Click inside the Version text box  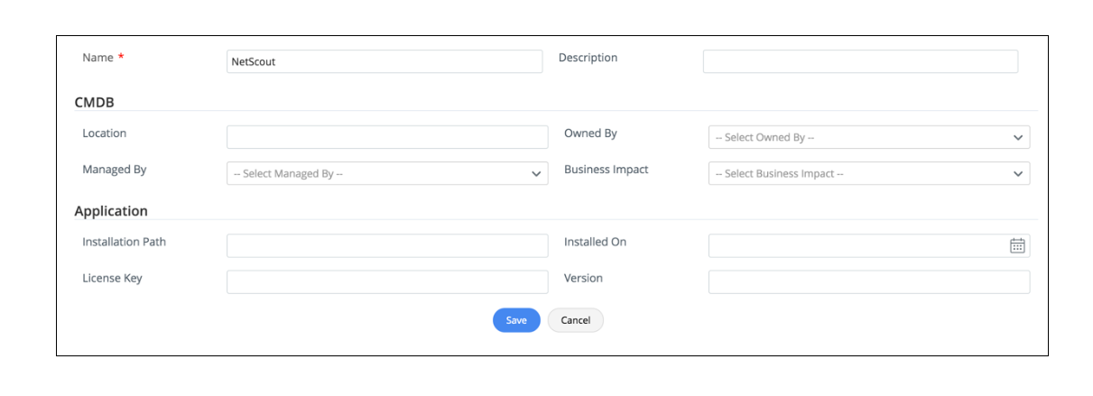(x=868, y=281)
